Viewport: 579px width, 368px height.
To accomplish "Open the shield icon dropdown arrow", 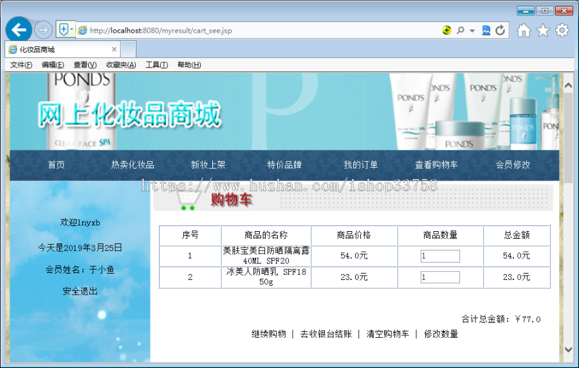I will 71,30.
